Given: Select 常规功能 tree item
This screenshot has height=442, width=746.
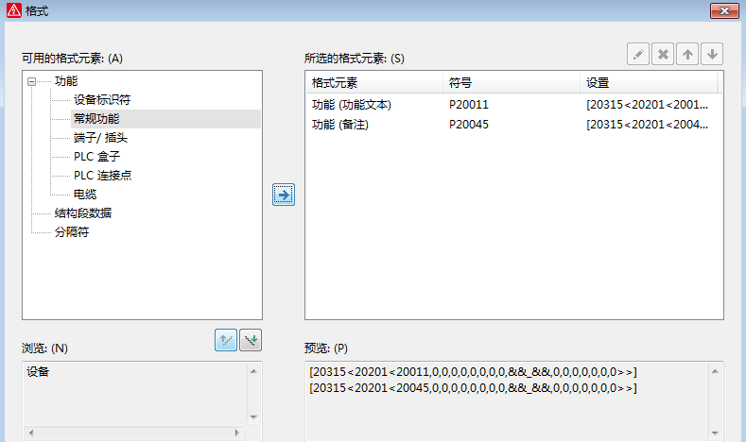Looking at the screenshot, I should 96,119.
